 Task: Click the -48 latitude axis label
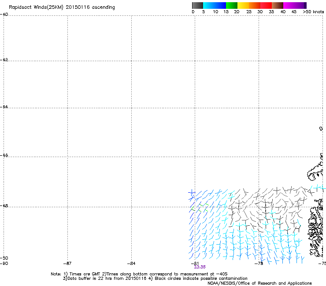pyautogui.click(x=4, y=205)
